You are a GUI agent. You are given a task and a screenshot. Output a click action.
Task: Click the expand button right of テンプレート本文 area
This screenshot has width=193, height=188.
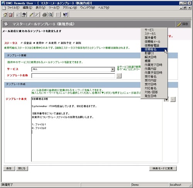[x=173, y=99]
